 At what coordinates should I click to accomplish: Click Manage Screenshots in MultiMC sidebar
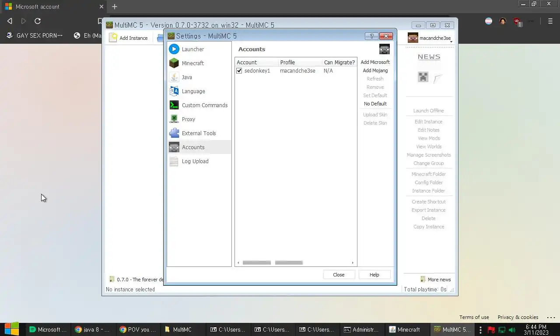click(428, 155)
